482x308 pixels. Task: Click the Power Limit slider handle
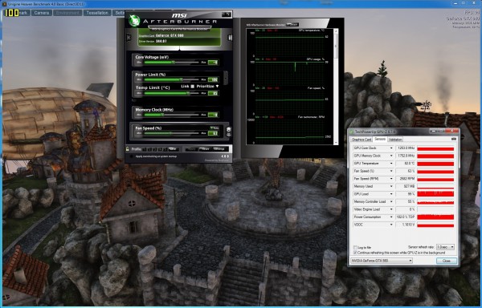pos(181,79)
